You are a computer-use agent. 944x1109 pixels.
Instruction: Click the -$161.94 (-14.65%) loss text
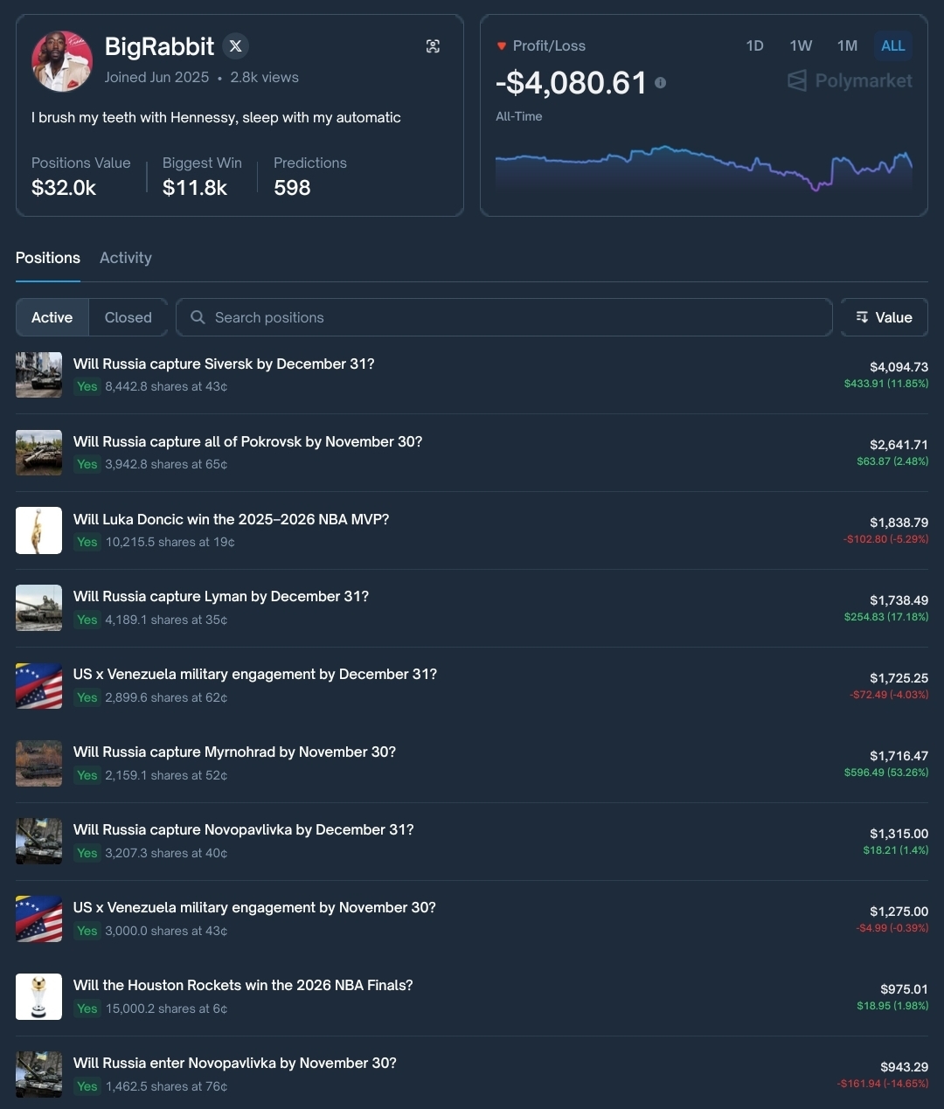(883, 1084)
